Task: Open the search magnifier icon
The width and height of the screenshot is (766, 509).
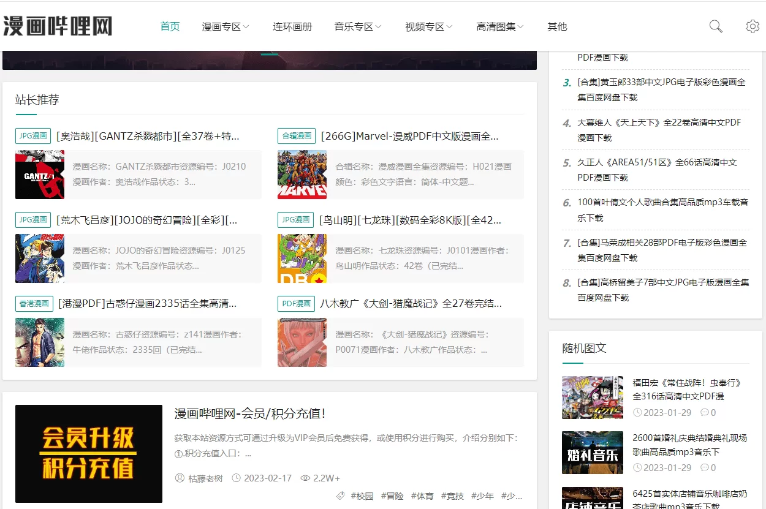Action: 715,26
